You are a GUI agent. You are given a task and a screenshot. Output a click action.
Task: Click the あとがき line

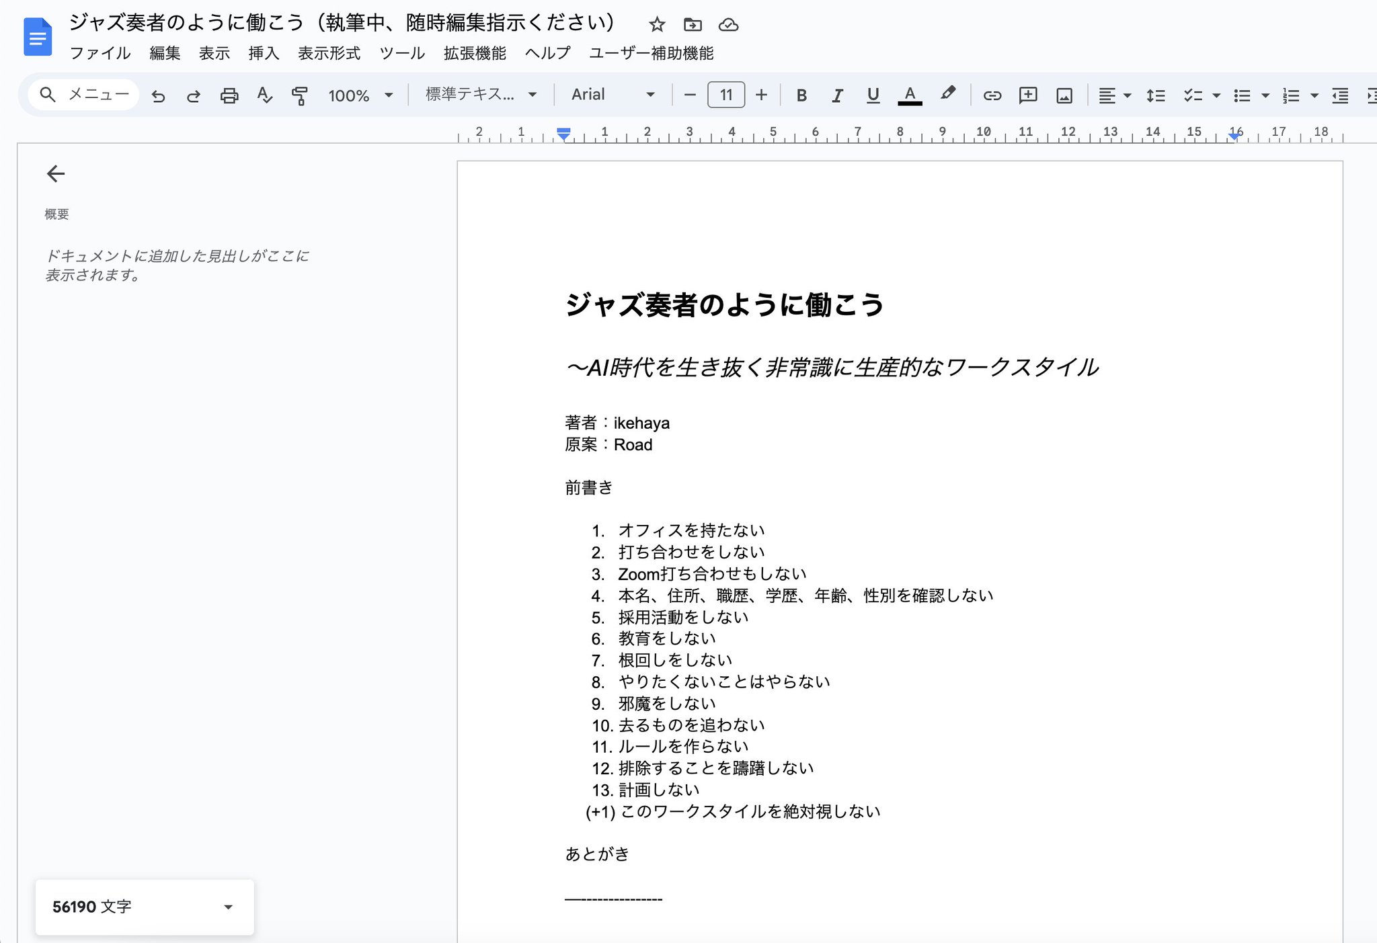[x=597, y=854]
